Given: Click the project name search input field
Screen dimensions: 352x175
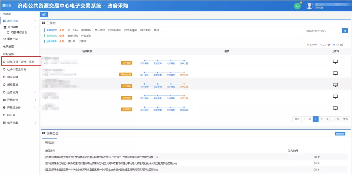Looking at the screenshot, I should pos(323,31).
